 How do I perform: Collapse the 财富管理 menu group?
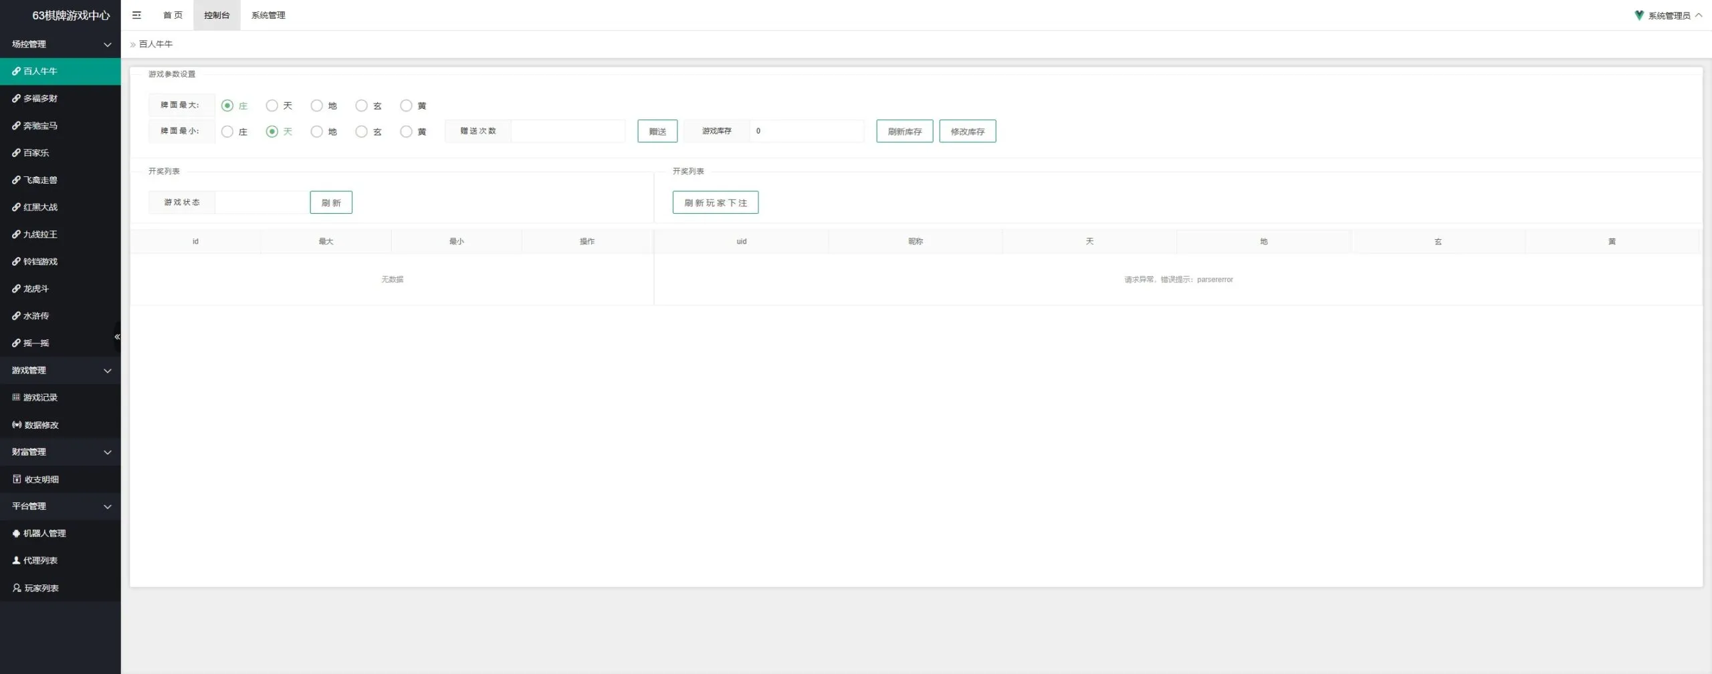point(60,452)
